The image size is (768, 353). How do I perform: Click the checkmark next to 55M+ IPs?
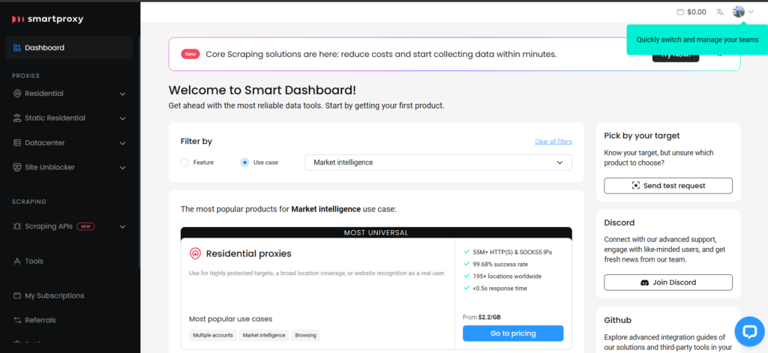coord(466,252)
